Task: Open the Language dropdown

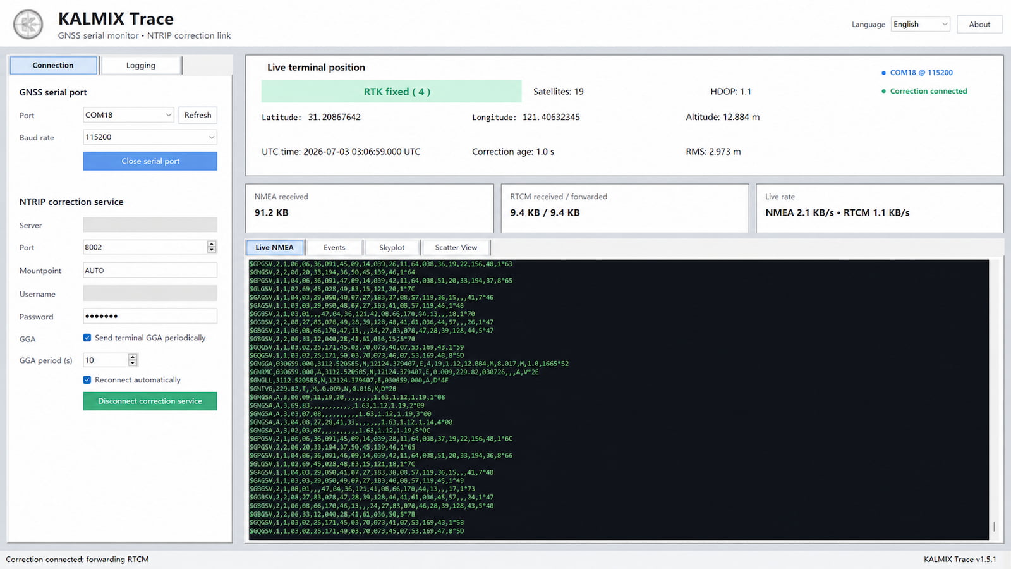Action: [920, 24]
